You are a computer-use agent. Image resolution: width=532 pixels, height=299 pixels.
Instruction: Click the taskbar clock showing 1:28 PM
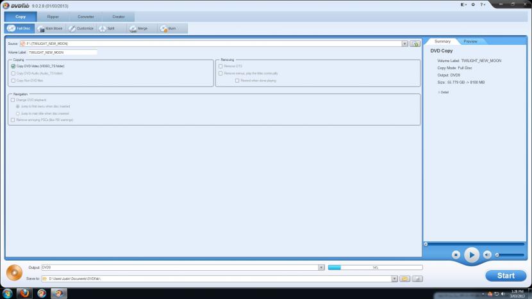click(517, 294)
